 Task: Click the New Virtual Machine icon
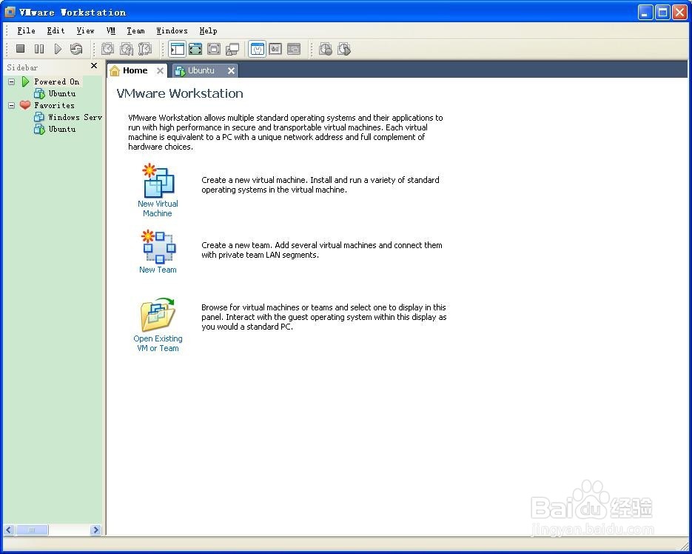point(158,180)
